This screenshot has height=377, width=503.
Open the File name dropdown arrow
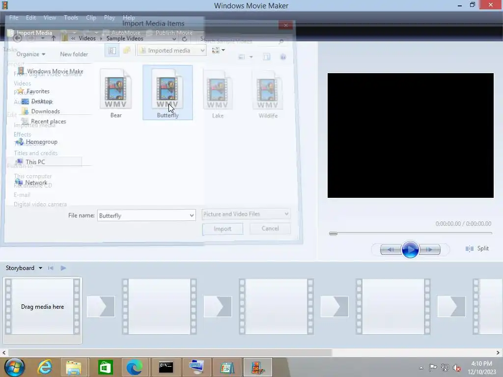coord(192,215)
